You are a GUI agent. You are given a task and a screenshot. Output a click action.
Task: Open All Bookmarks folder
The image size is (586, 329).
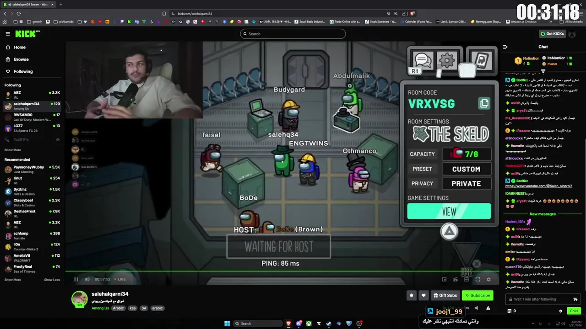(571, 21)
